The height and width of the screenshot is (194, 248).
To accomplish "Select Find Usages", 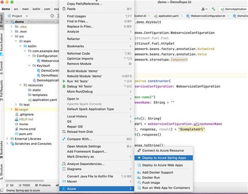I will [x=97, y=16].
